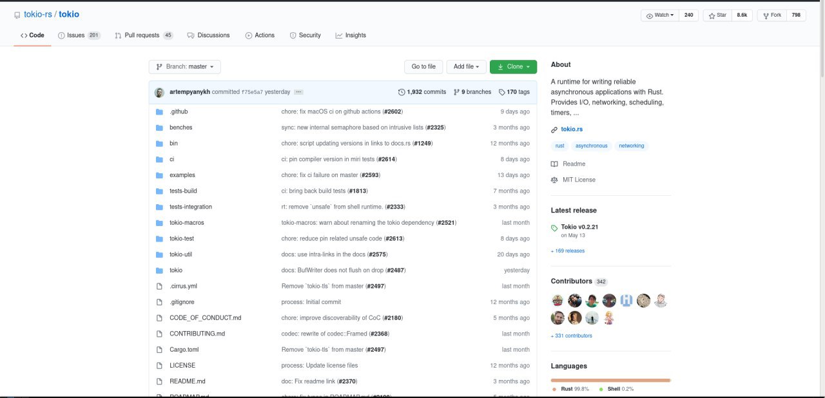Click the tokio-macros folder icon
Image resolution: width=825 pixels, height=398 pixels.
coord(159,223)
